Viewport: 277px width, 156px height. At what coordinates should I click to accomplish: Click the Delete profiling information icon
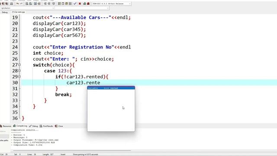click(88, 3)
